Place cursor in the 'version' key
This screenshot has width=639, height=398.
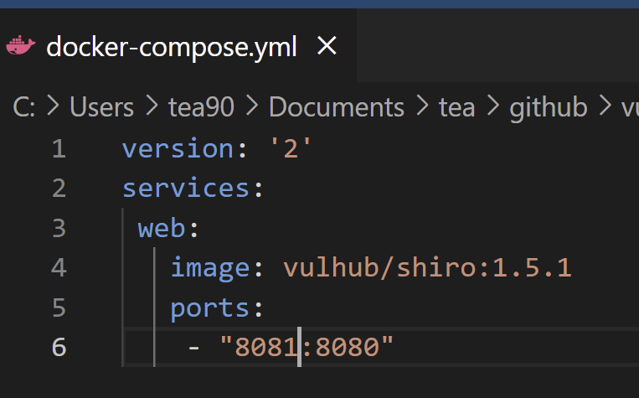pos(178,148)
